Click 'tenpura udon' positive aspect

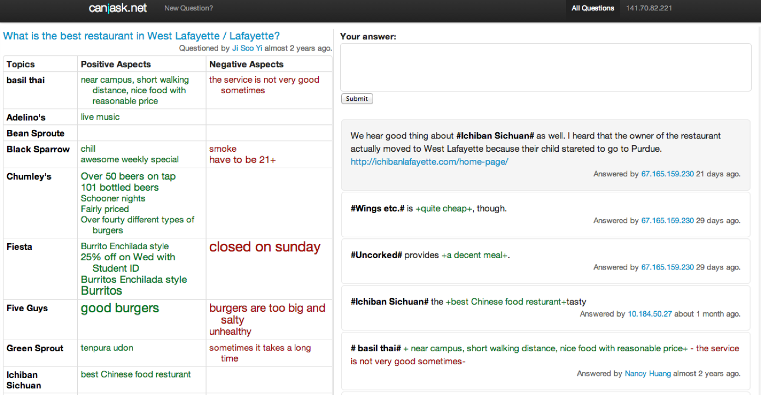(107, 348)
